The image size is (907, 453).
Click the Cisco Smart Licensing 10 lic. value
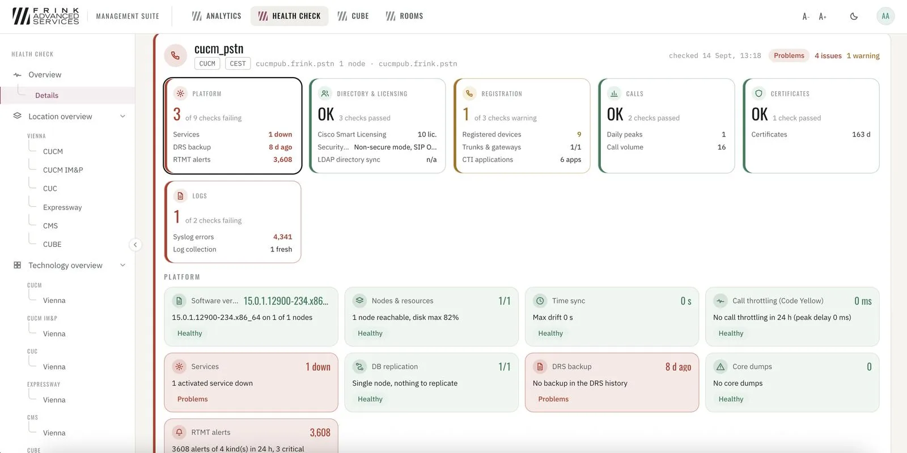pyautogui.click(x=427, y=134)
